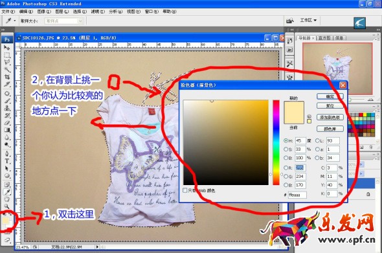Image resolution: width=382 pixels, height=253 pixels.
Task: Select the Hand tool
Action: [7, 199]
